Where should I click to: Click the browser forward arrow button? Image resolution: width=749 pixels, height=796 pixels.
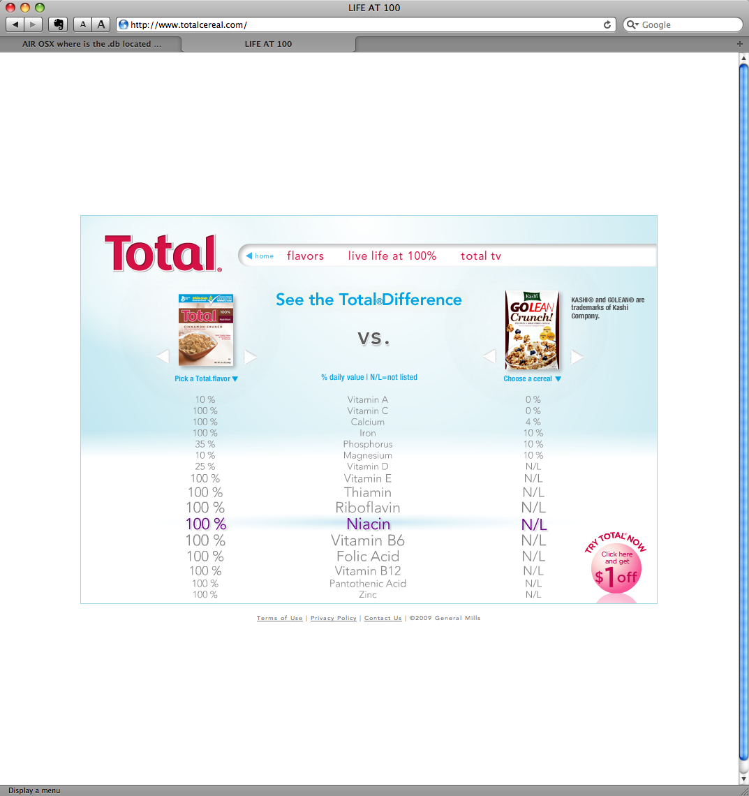(x=33, y=24)
